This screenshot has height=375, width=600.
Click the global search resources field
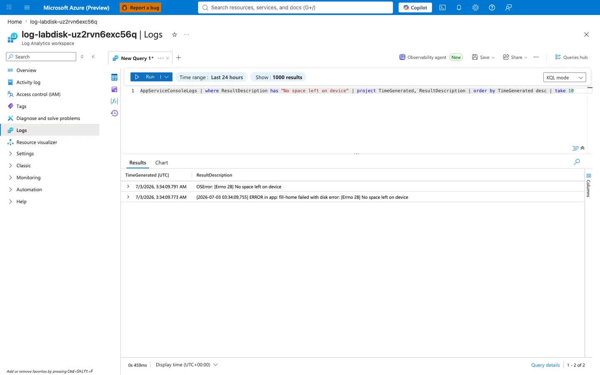pyautogui.click(x=295, y=7)
